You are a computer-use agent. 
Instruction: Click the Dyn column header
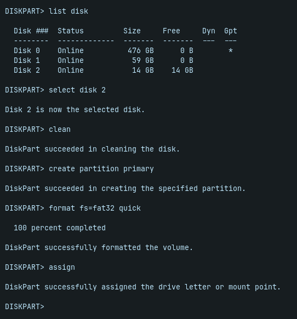[209, 31]
